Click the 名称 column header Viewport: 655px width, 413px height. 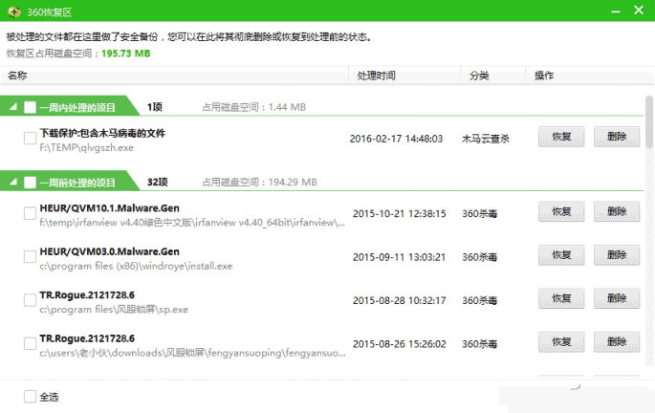click(x=18, y=75)
